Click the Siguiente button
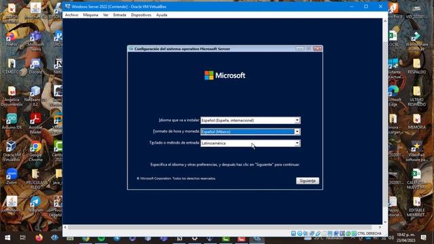 [307, 181]
